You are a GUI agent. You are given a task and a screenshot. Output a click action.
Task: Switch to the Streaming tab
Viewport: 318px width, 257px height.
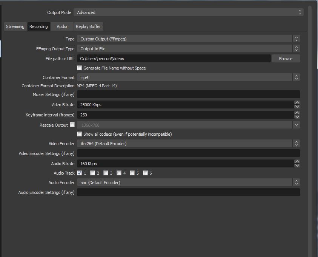pyautogui.click(x=15, y=26)
